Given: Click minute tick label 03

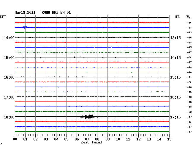Looking at the screenshot, I should pyautogui.click(x=46, y=139).
